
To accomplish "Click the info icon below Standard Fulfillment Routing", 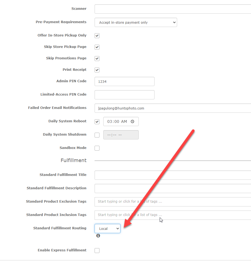I will [x=98, y=236].
